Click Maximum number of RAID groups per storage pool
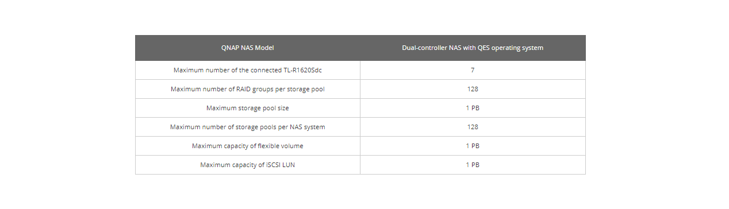The image size is (729, 209). 248,89
